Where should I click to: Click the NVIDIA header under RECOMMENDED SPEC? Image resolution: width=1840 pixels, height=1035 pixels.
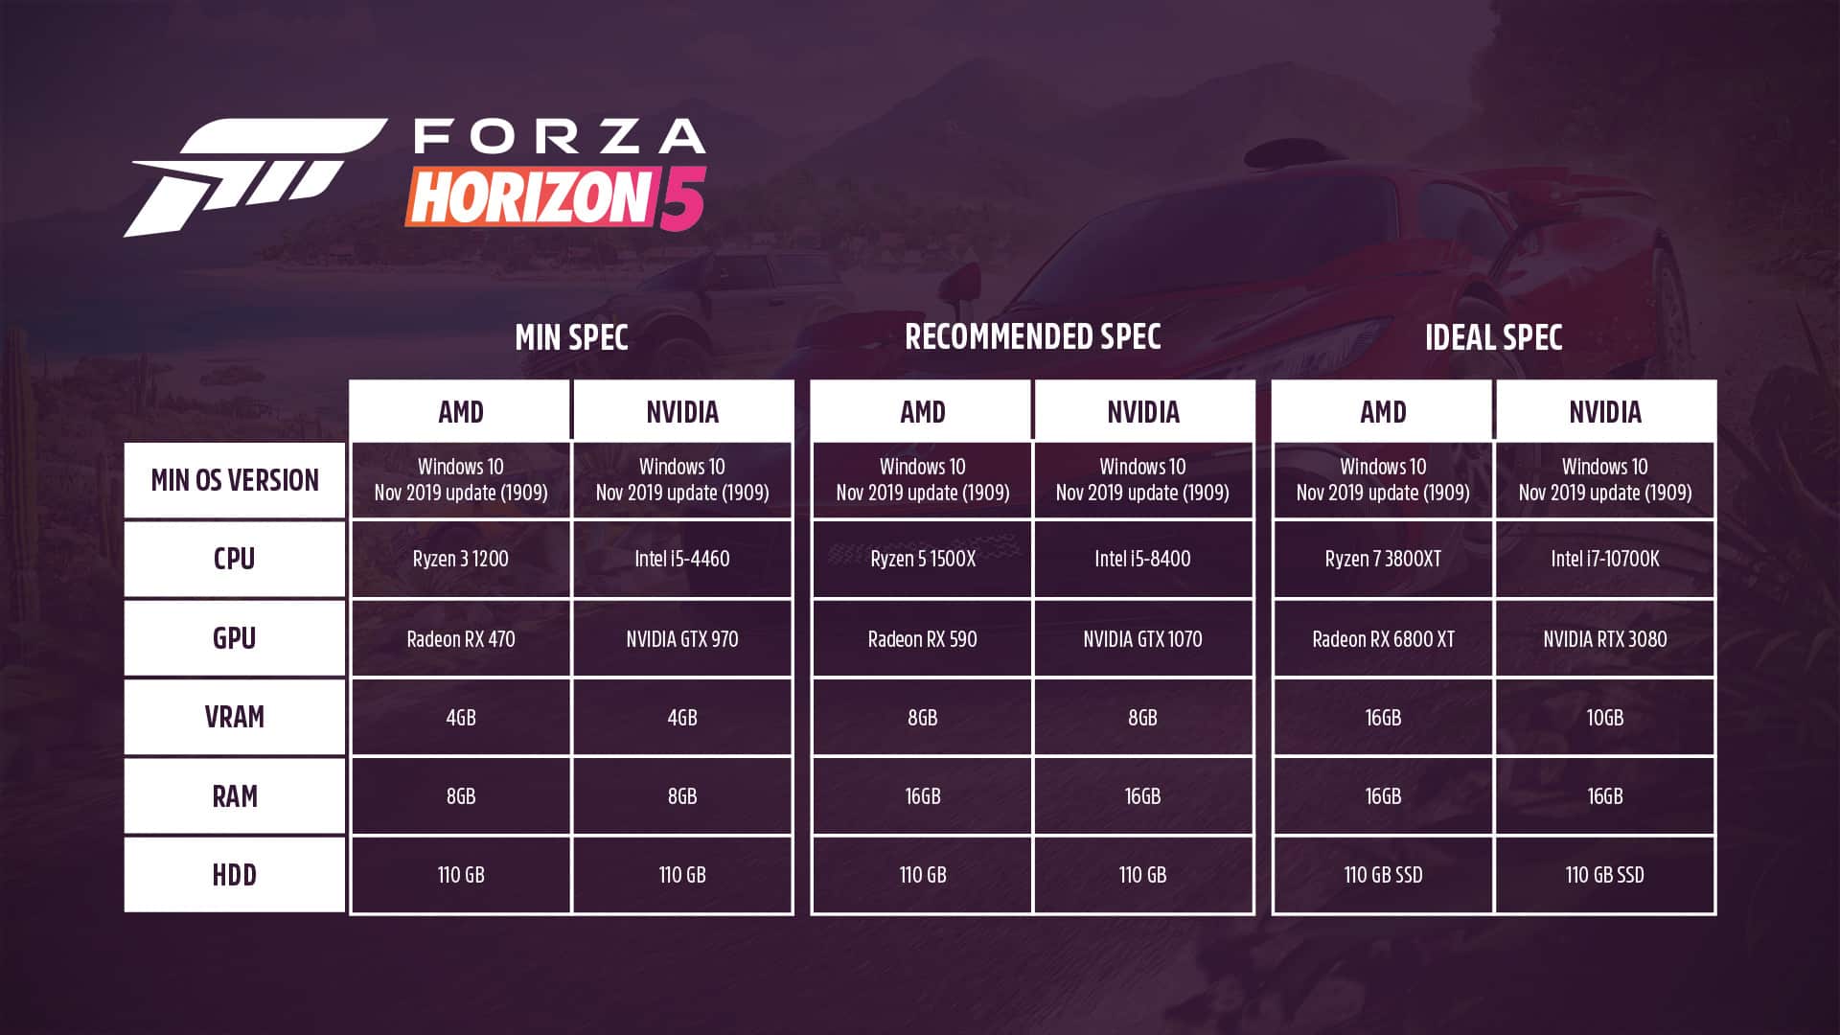click(x=1143, y=412)
